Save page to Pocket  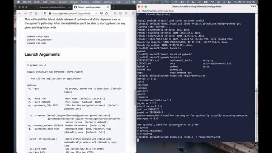click(102, 13)
